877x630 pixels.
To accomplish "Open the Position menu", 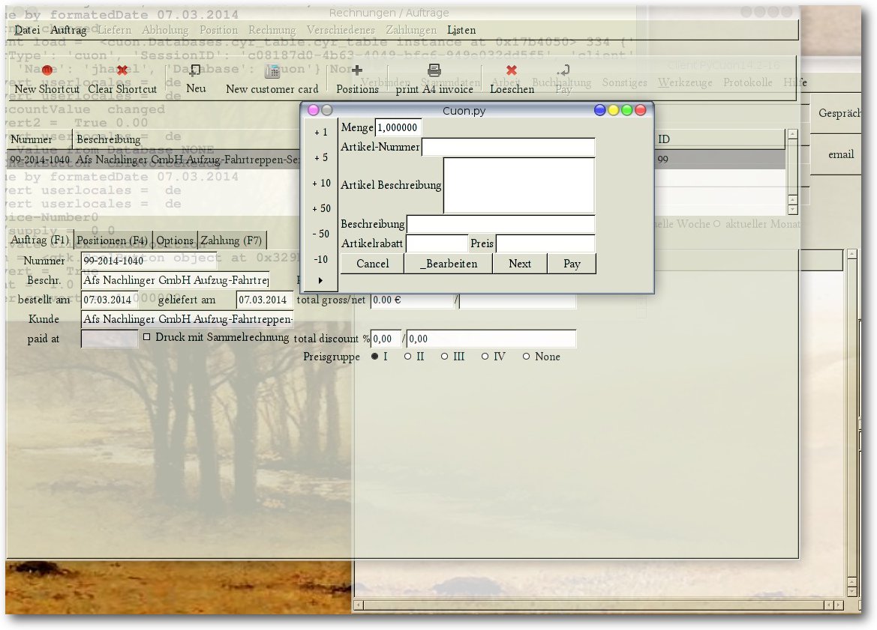I will 219,30.
